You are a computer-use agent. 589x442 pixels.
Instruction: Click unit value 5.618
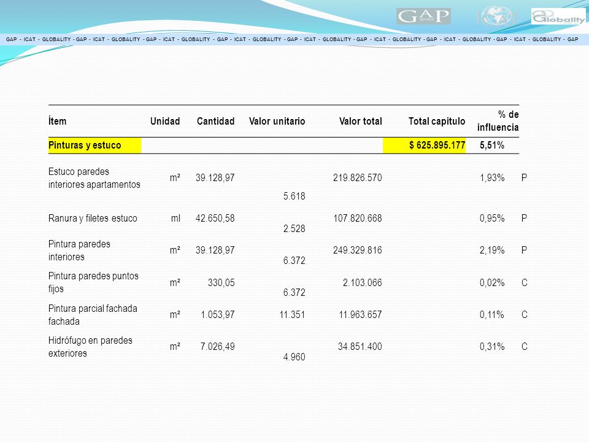pyautogui.click(x=294, y=196)
